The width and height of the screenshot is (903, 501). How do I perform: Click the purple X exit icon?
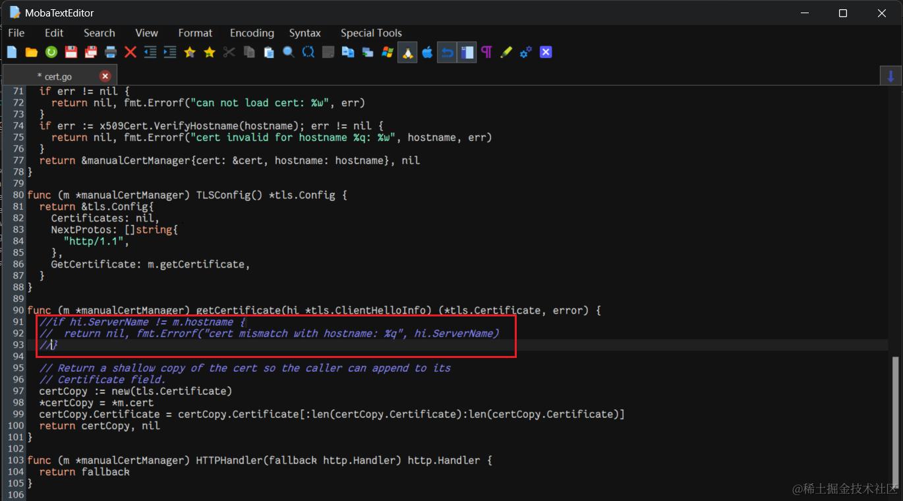(x=546, y=52)
